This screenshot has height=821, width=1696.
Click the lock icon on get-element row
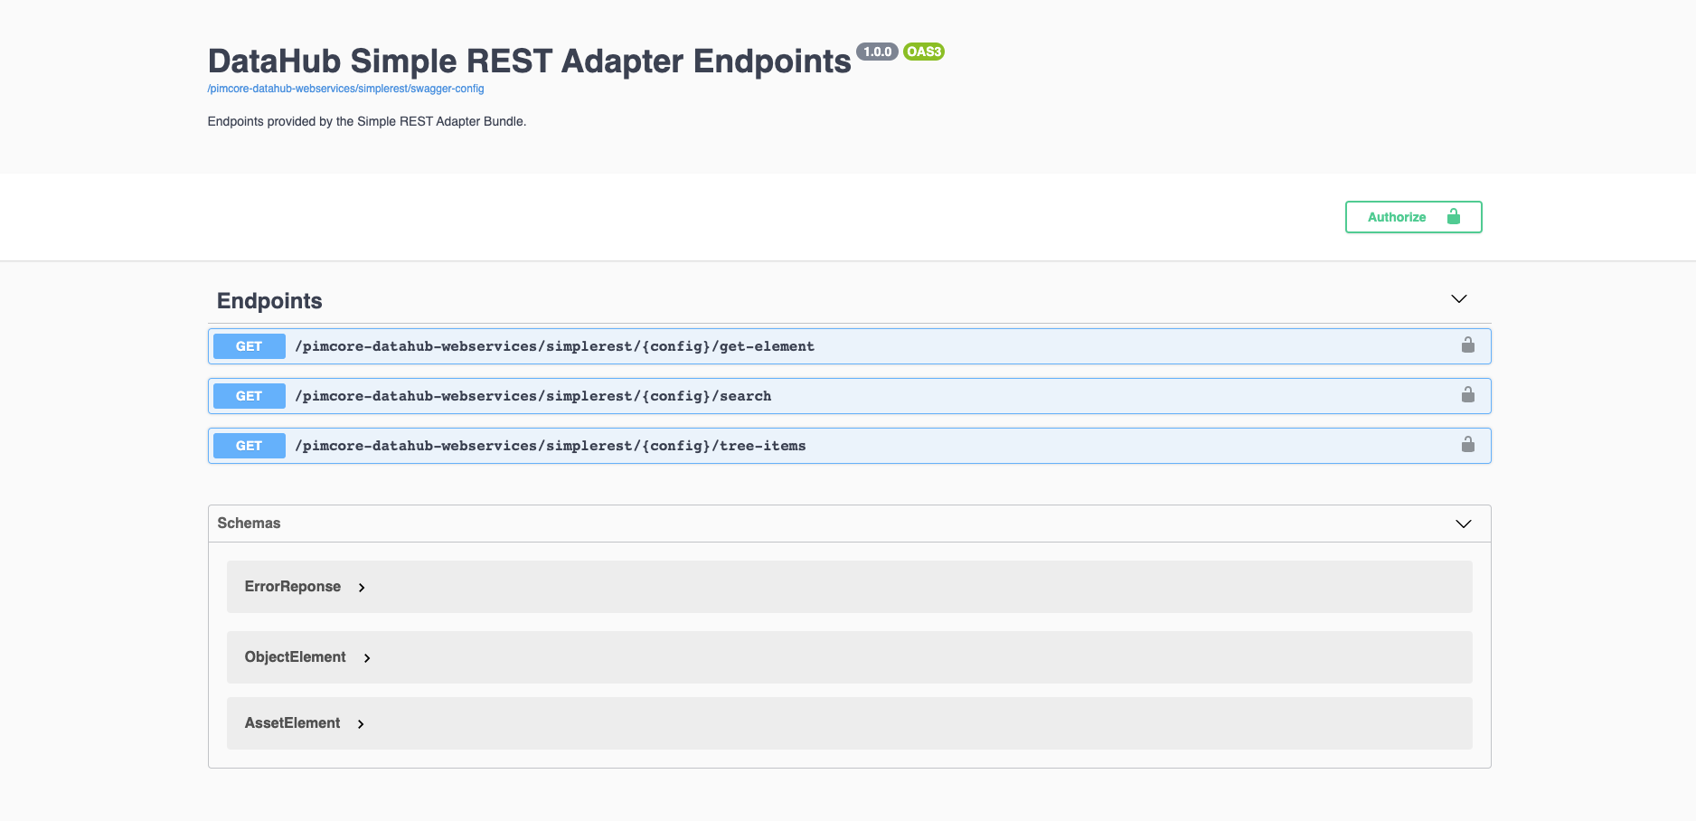[x=1468, y=345]
